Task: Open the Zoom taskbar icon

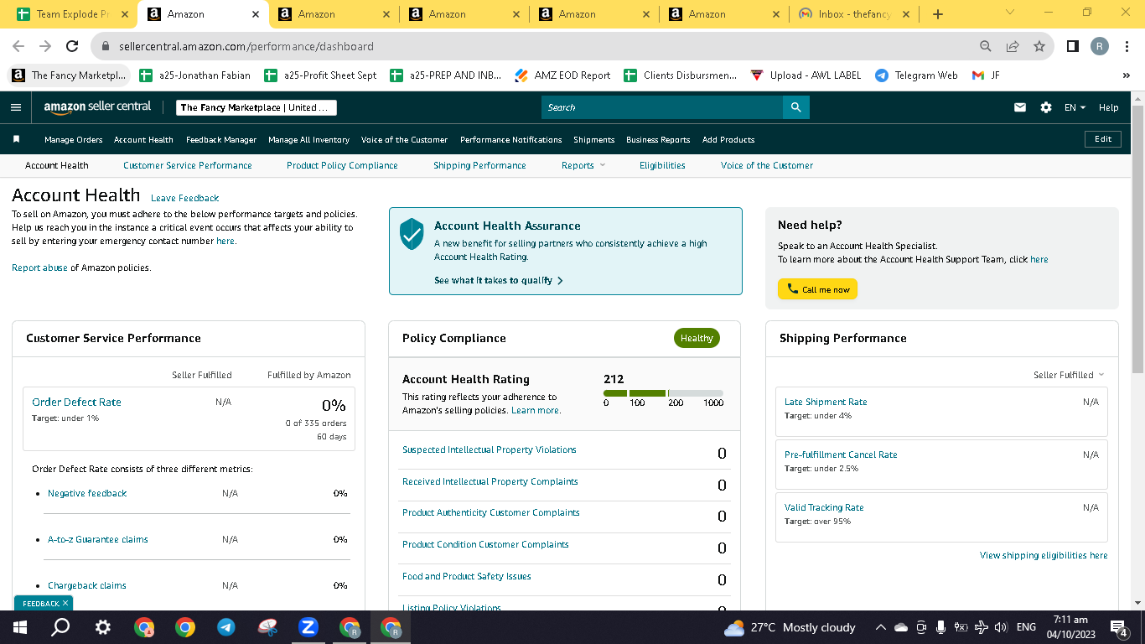Action: click(308, 627)
